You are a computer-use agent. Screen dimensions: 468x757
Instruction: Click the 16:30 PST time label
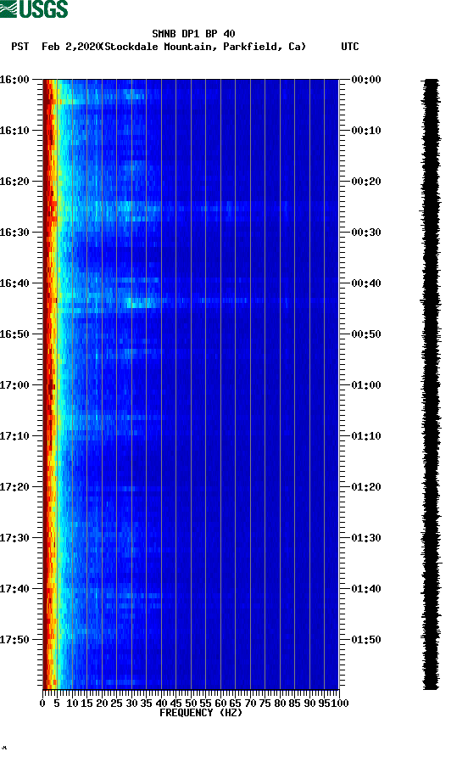pyautogui.click(x=14, y=233)
